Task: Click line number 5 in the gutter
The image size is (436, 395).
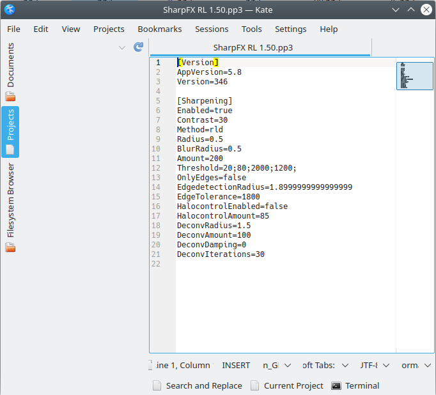Action: tap(158, 100)
